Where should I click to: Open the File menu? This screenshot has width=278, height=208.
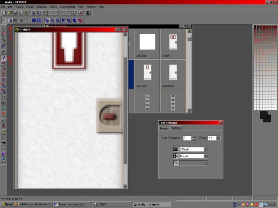point(3,7)
